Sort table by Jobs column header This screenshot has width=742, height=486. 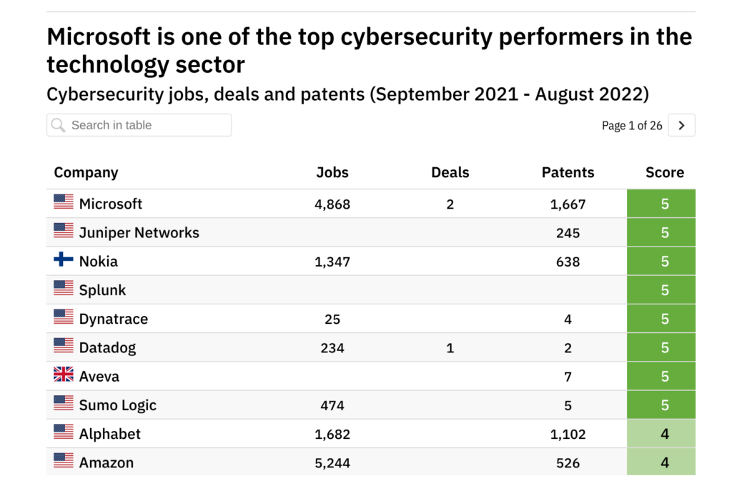click(332, 172)
